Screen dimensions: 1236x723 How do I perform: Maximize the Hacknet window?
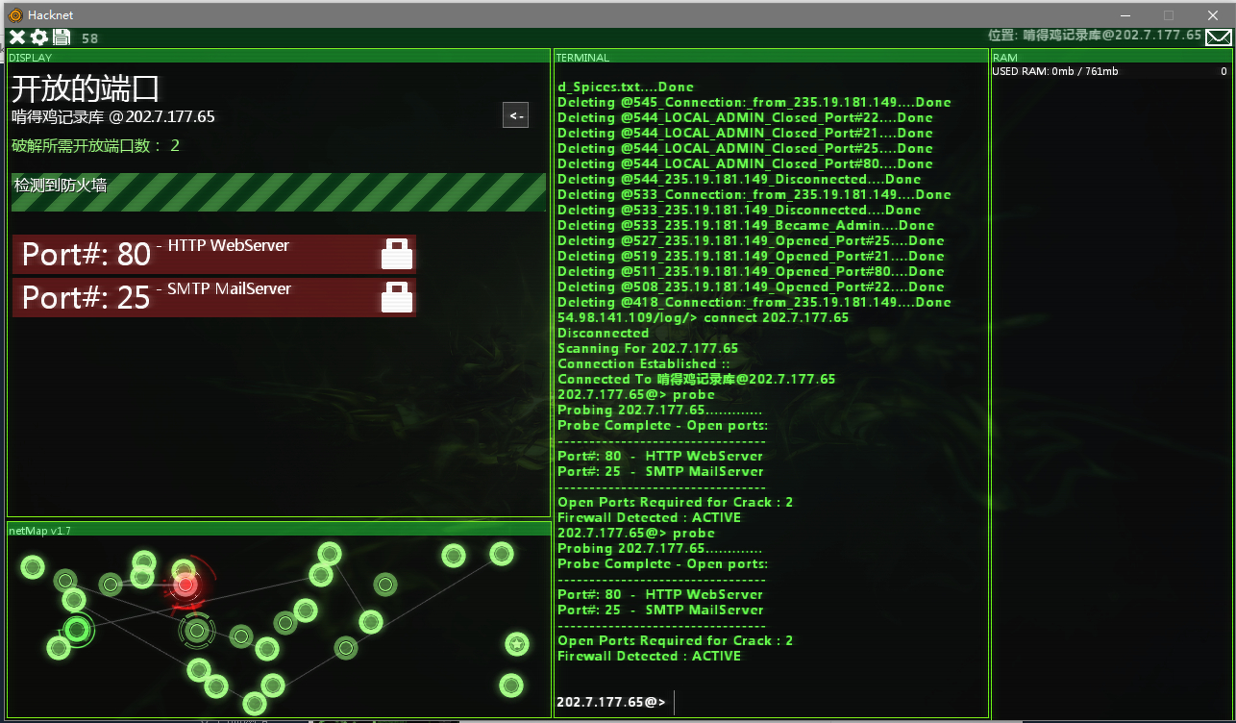1169,14
